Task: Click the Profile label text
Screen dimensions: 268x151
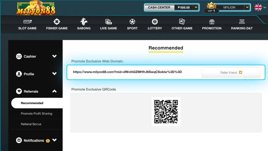Action: [x=29, y=74]
